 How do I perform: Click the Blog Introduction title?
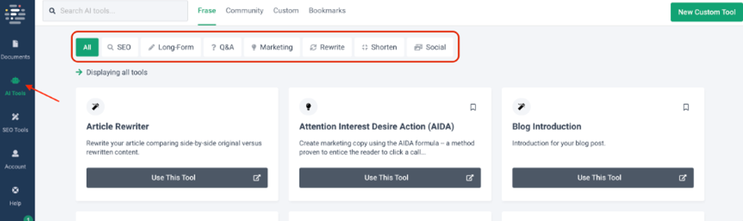coord(547,126)
